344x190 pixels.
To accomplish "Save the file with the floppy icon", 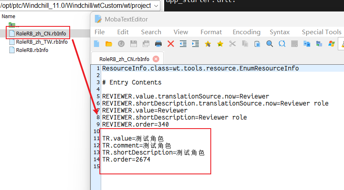I will [x=134, y=44].
